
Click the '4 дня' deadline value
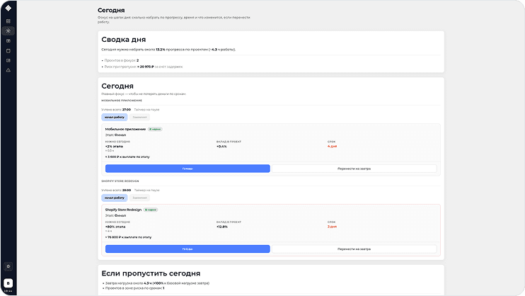coord(332,147)
